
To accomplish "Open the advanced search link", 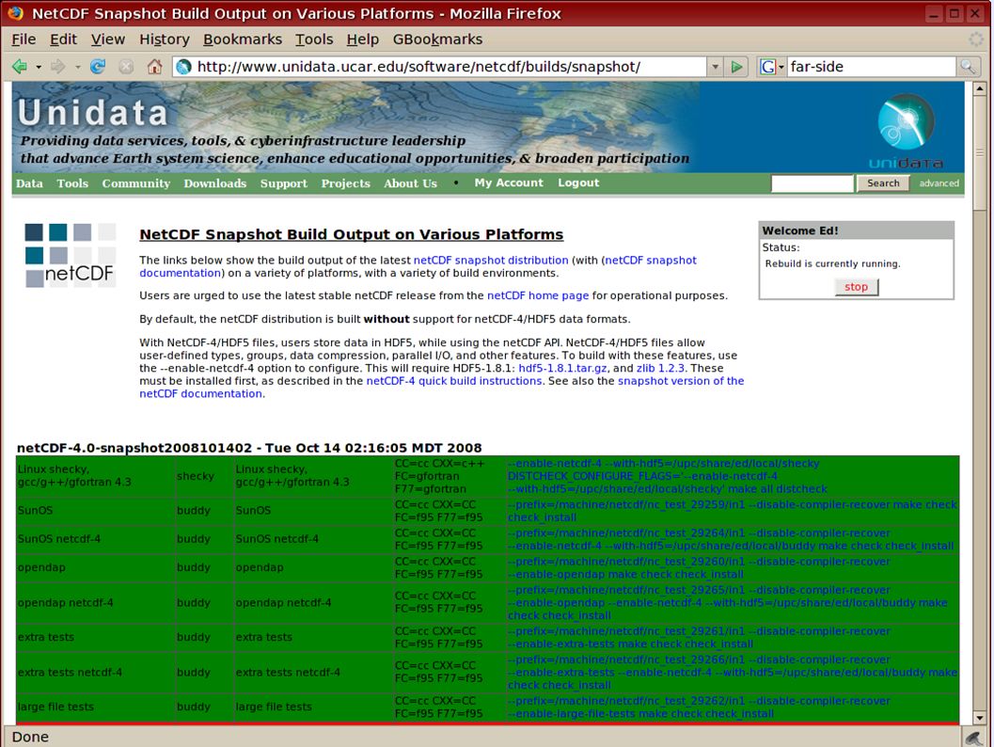I will 939,183.
